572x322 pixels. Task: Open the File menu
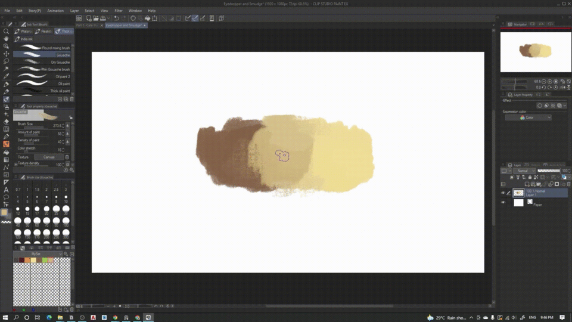7,11
